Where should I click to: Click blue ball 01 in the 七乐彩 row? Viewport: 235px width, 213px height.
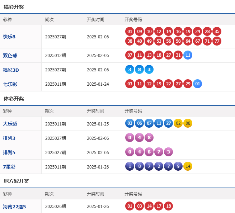(x=198, y=84)
